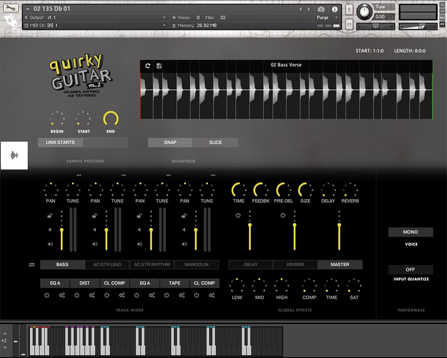Click the reload loop icon in waveform header
This screenshot has width=447, height=358.
click(x=148, y=66)
